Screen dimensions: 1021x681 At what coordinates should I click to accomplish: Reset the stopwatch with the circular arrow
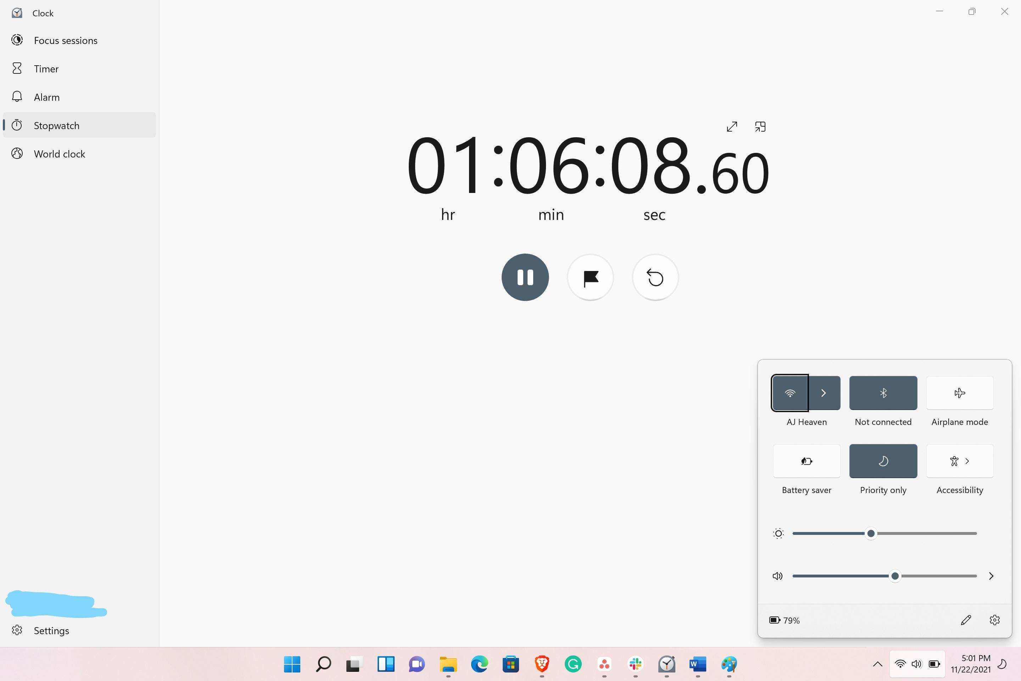point(655,277)
